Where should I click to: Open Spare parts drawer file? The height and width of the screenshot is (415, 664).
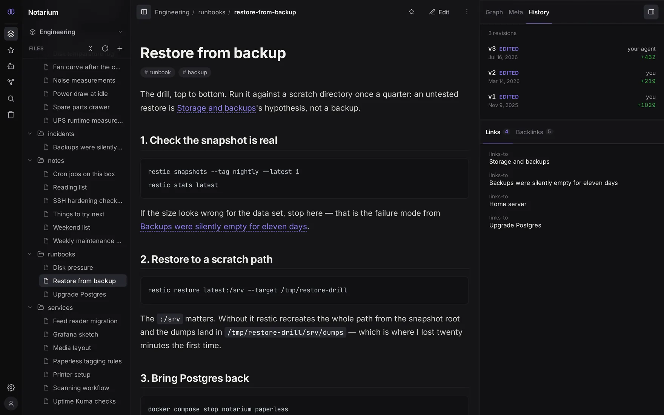[83, 107]
